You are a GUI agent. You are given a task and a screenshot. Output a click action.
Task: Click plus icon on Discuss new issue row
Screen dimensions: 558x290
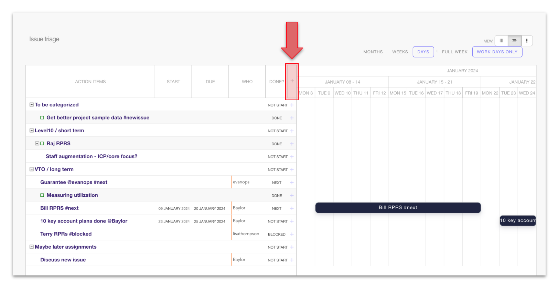tap(292, 260)
